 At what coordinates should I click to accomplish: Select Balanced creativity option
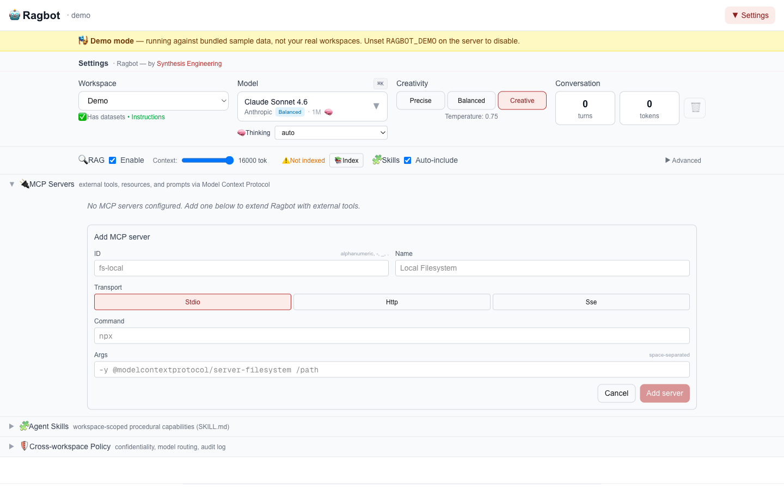click(471, 101)
